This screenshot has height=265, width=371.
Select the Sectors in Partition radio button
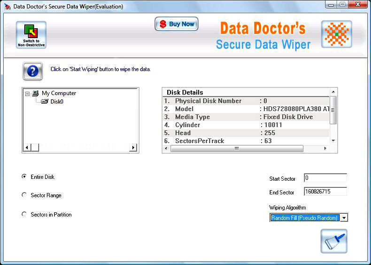(x=24, y=214)
